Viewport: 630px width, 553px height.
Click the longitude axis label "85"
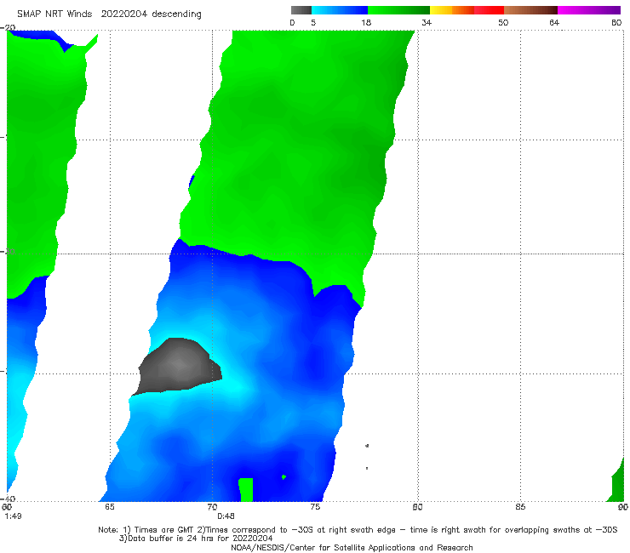click(520, 507)
